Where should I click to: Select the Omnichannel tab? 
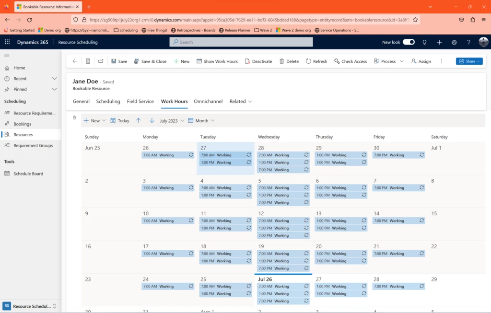[208, 101]
